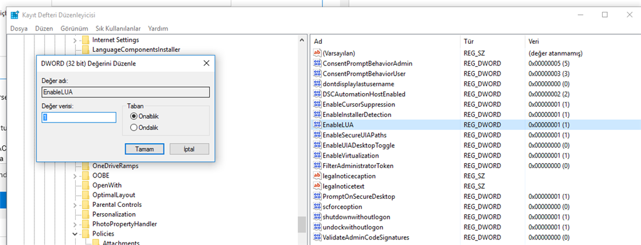This screenshot has width=641, height=245.
Task: Click the DWORD icon next to PromptOnSecureDesktop
Action: (x=317, y=196)
